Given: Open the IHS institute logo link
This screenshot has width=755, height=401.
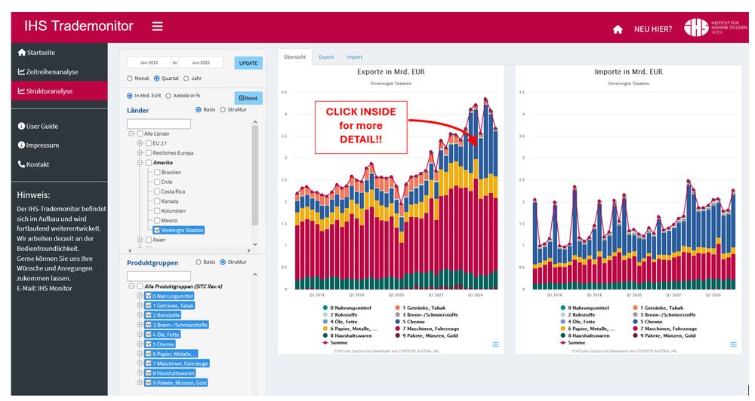Looking at the screenshot, I should click(716, 27).
